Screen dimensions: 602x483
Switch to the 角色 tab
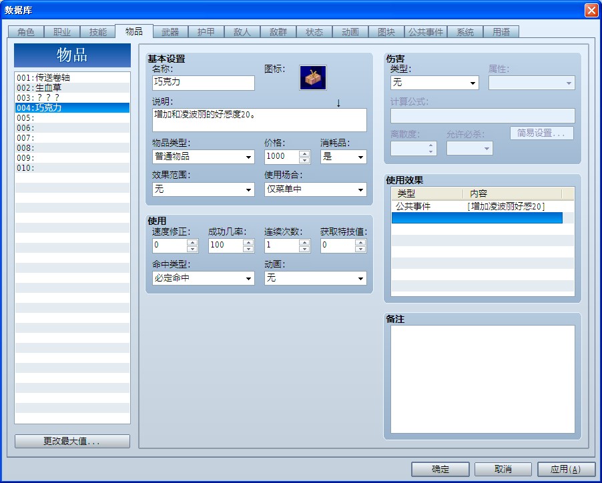pyautogui.click(x=26, y=32)
